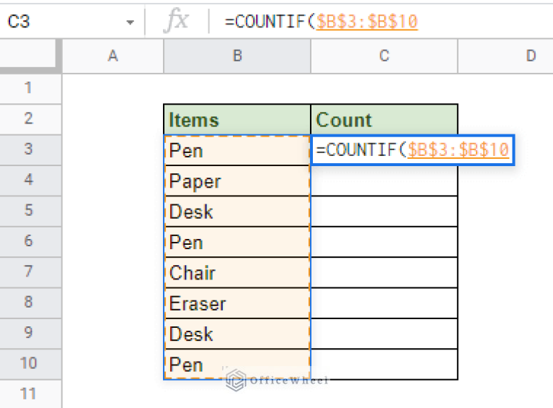Select the Paper cell
Screen dimensions: 553x408
[x=237, y=181]
